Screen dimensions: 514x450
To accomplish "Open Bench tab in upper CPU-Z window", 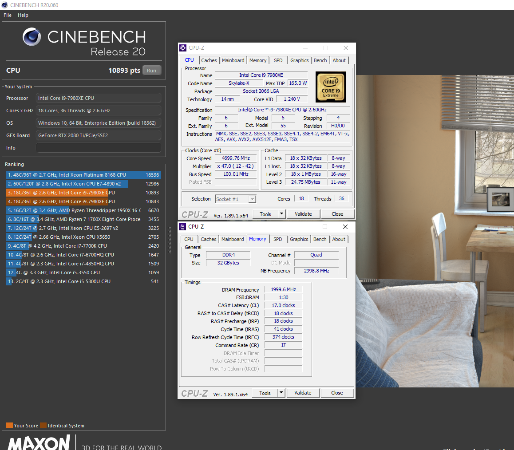I will [x=320, y=60].
